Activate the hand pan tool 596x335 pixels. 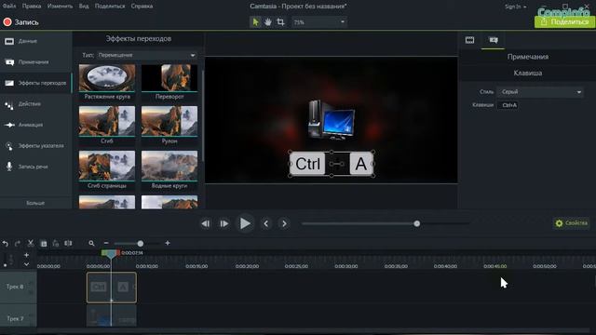pyautogui.click(x=268, y=22)
